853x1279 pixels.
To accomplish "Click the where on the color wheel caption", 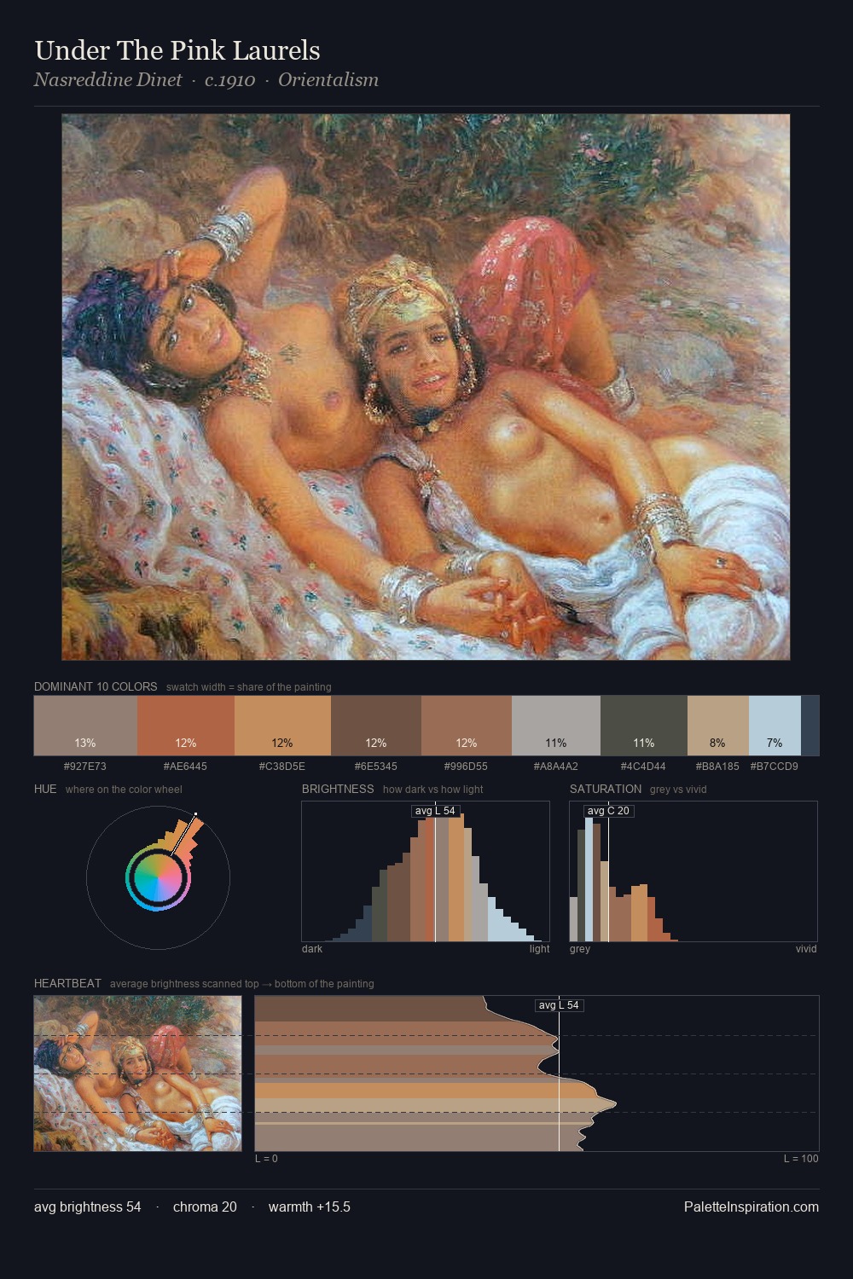I will (x=124, y=789).
